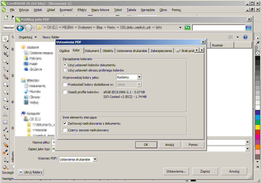This screenshot has width=262, height=183.
Task: Select the Table tool
Action: (x=5, y=122)
